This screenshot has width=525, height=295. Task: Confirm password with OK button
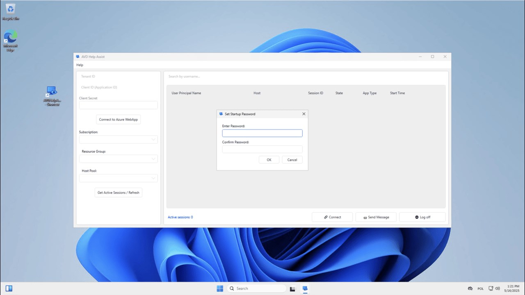coord(269,160)
